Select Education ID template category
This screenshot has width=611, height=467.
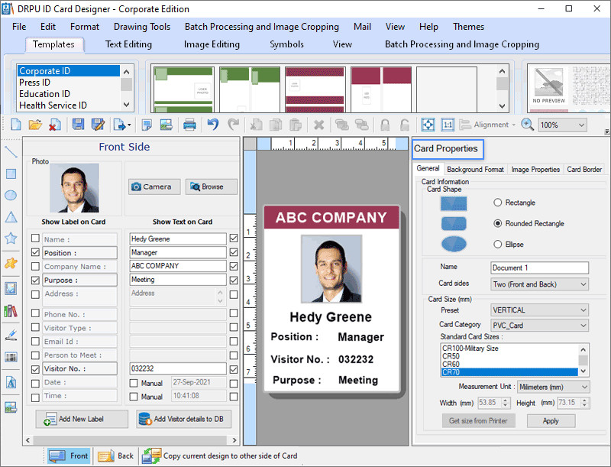(x=69, y=93)
